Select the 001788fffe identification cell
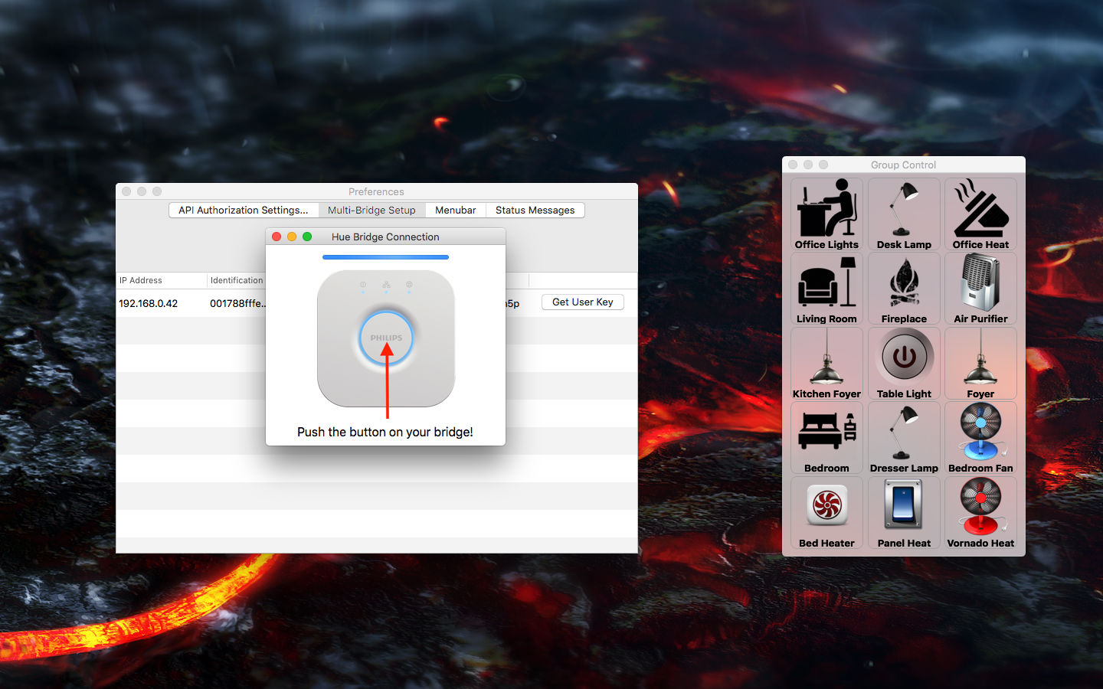1103x689 pixels. tap(237, 303)
